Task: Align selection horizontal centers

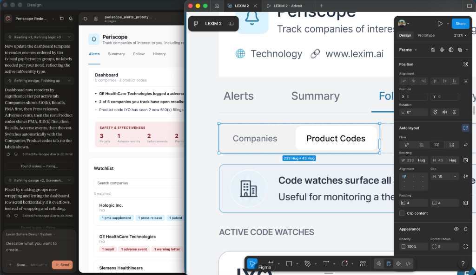Action: 413,81
